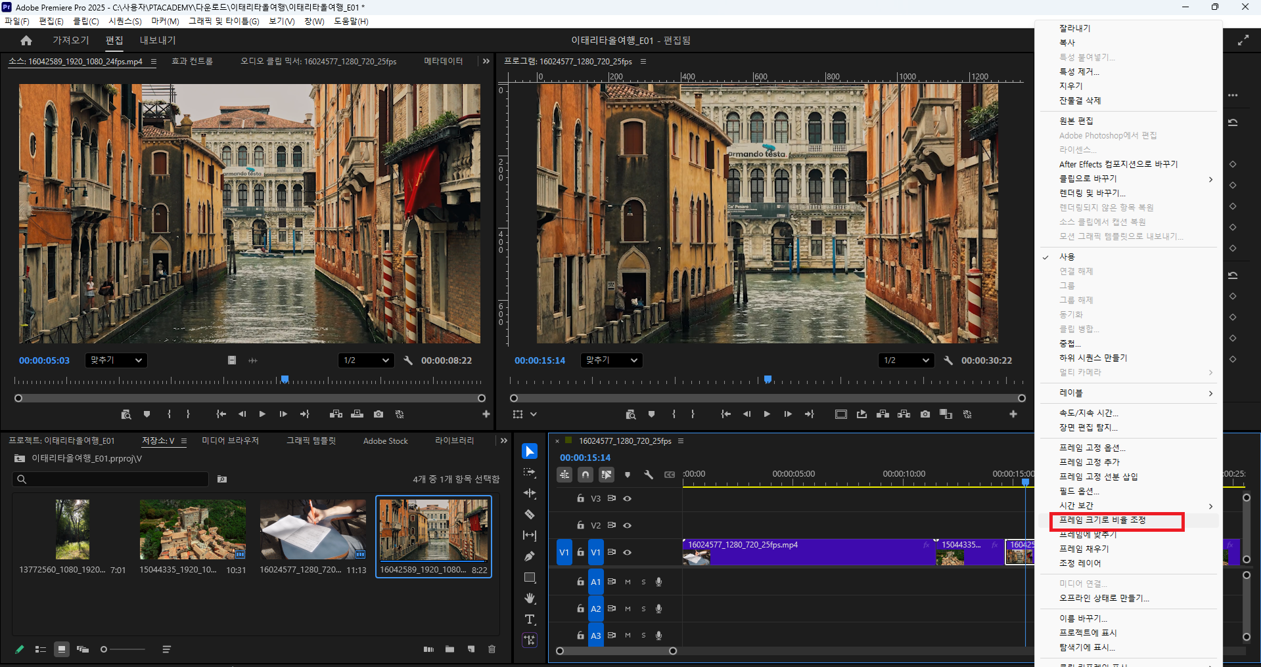Toggle snapping in the timeline
The width and height of the screenshot is (1261, 667).
click(x=586, y=475)
